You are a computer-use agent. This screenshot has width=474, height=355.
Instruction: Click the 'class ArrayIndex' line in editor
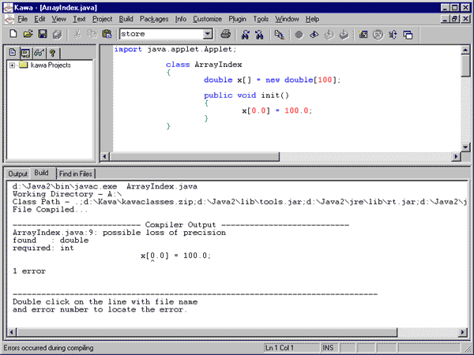click(x=204, y=65)
